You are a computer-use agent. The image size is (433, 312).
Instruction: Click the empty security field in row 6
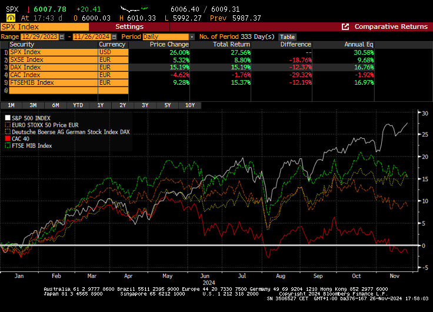click(x=54, y=91)
